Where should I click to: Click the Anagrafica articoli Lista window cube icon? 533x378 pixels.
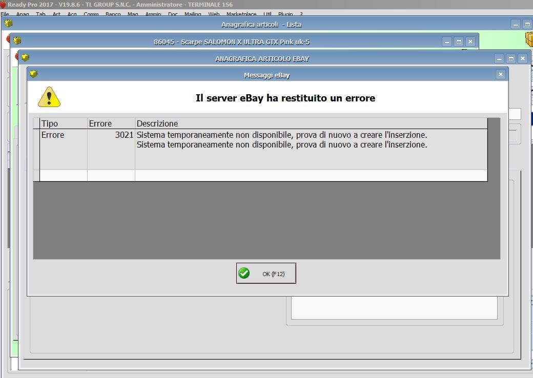[9, 24]
